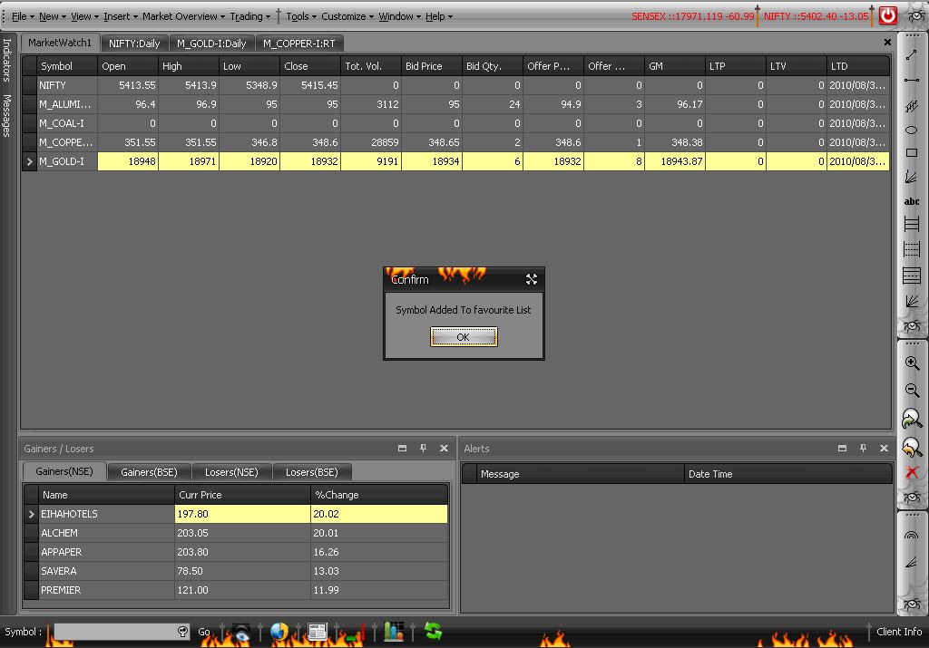The height and width of the screenshot is (648, 929).
Task: Select the M_COPPE... row symbol cell
Action: (x=67, y=142)
